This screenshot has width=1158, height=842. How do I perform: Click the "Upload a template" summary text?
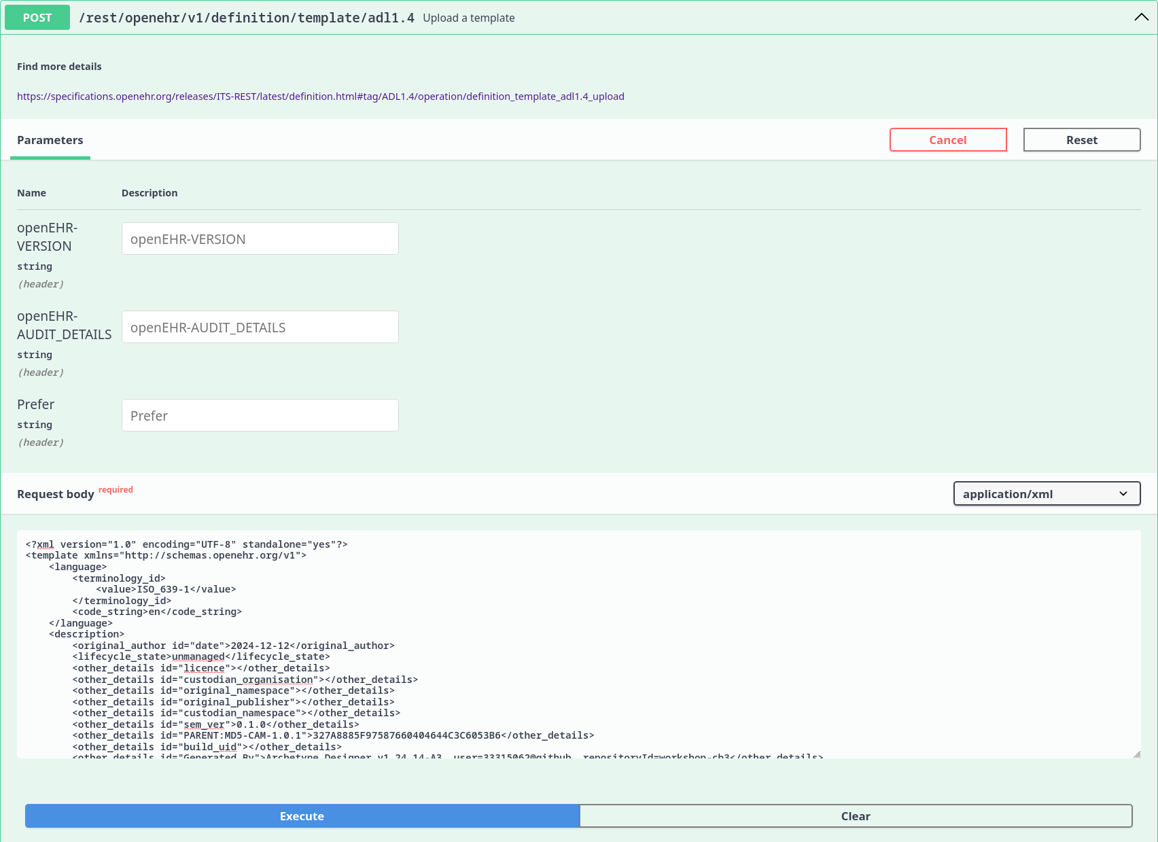(x=468, y=18)
